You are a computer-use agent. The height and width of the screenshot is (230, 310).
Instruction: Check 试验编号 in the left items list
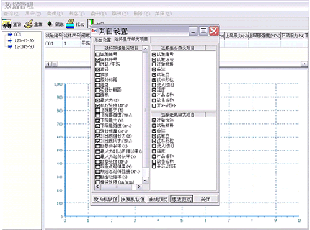[x=98, y=55]
